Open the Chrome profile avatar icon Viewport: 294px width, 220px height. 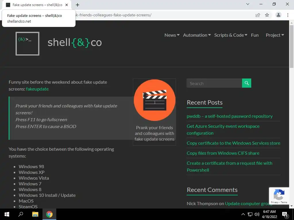(x=278, y=15)
